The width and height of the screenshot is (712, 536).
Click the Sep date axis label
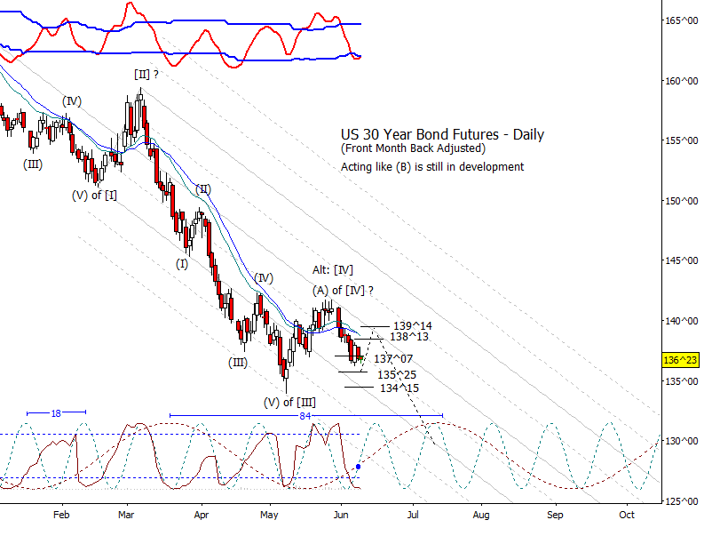click(x=555, y=515)
